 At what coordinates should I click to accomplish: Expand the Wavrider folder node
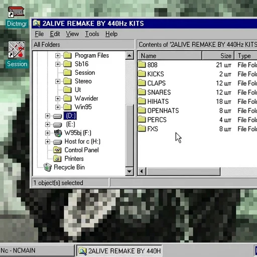pyautogui.click(x=58, y=98)
